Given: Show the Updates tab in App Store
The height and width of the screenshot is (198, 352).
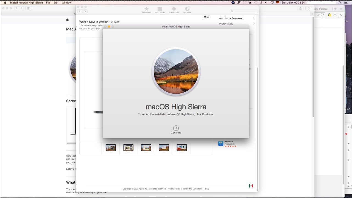Looking at the screenshot, I should click(x=187, y=10).
